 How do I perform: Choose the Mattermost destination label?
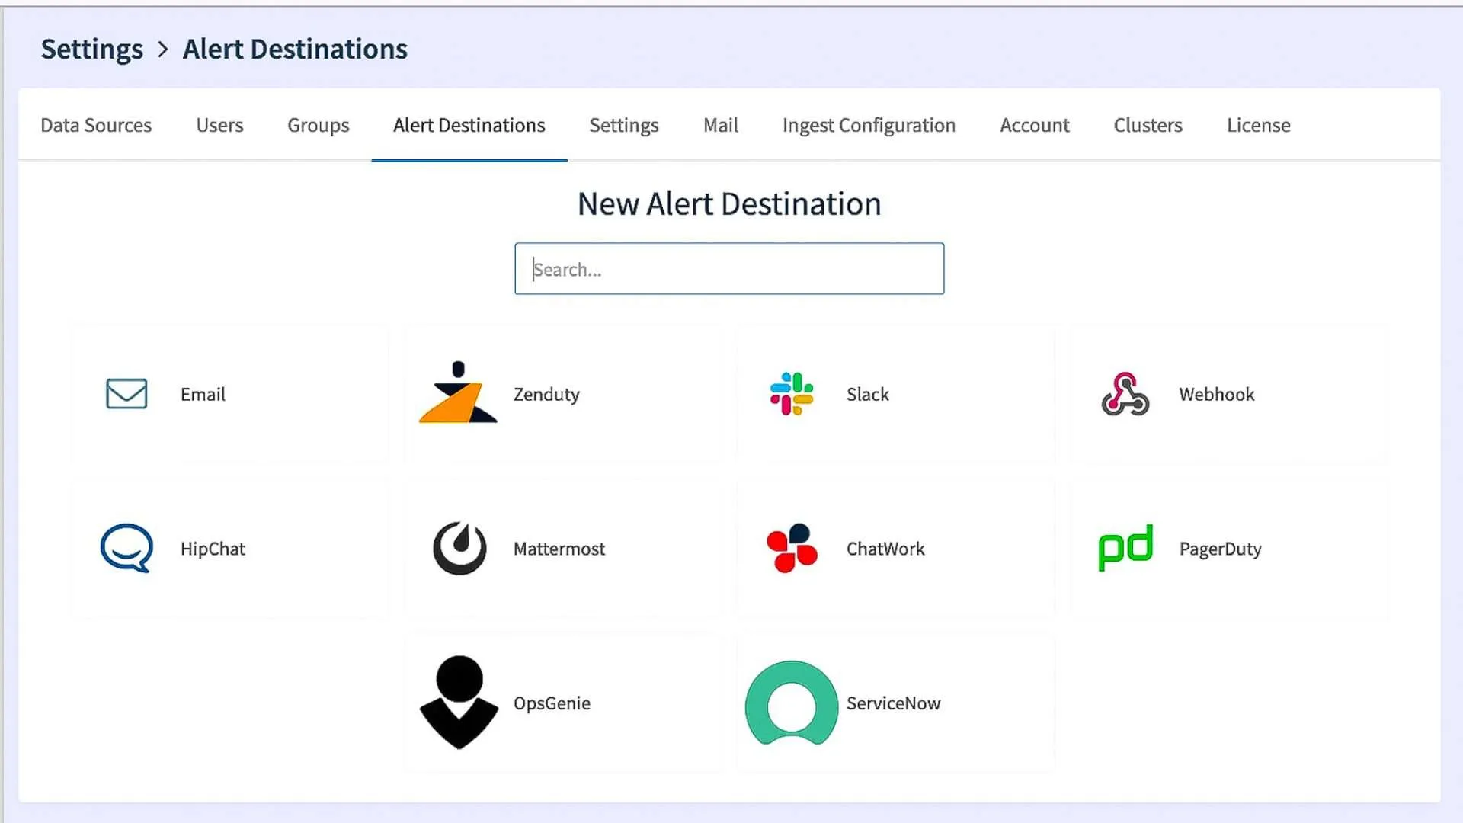pyautogui.click(x=559, y=549)
